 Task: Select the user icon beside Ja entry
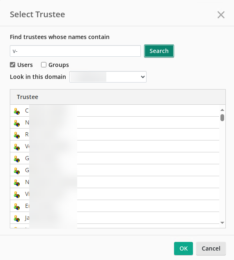point(17,219)
